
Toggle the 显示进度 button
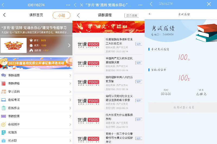(x=131, y=15)
